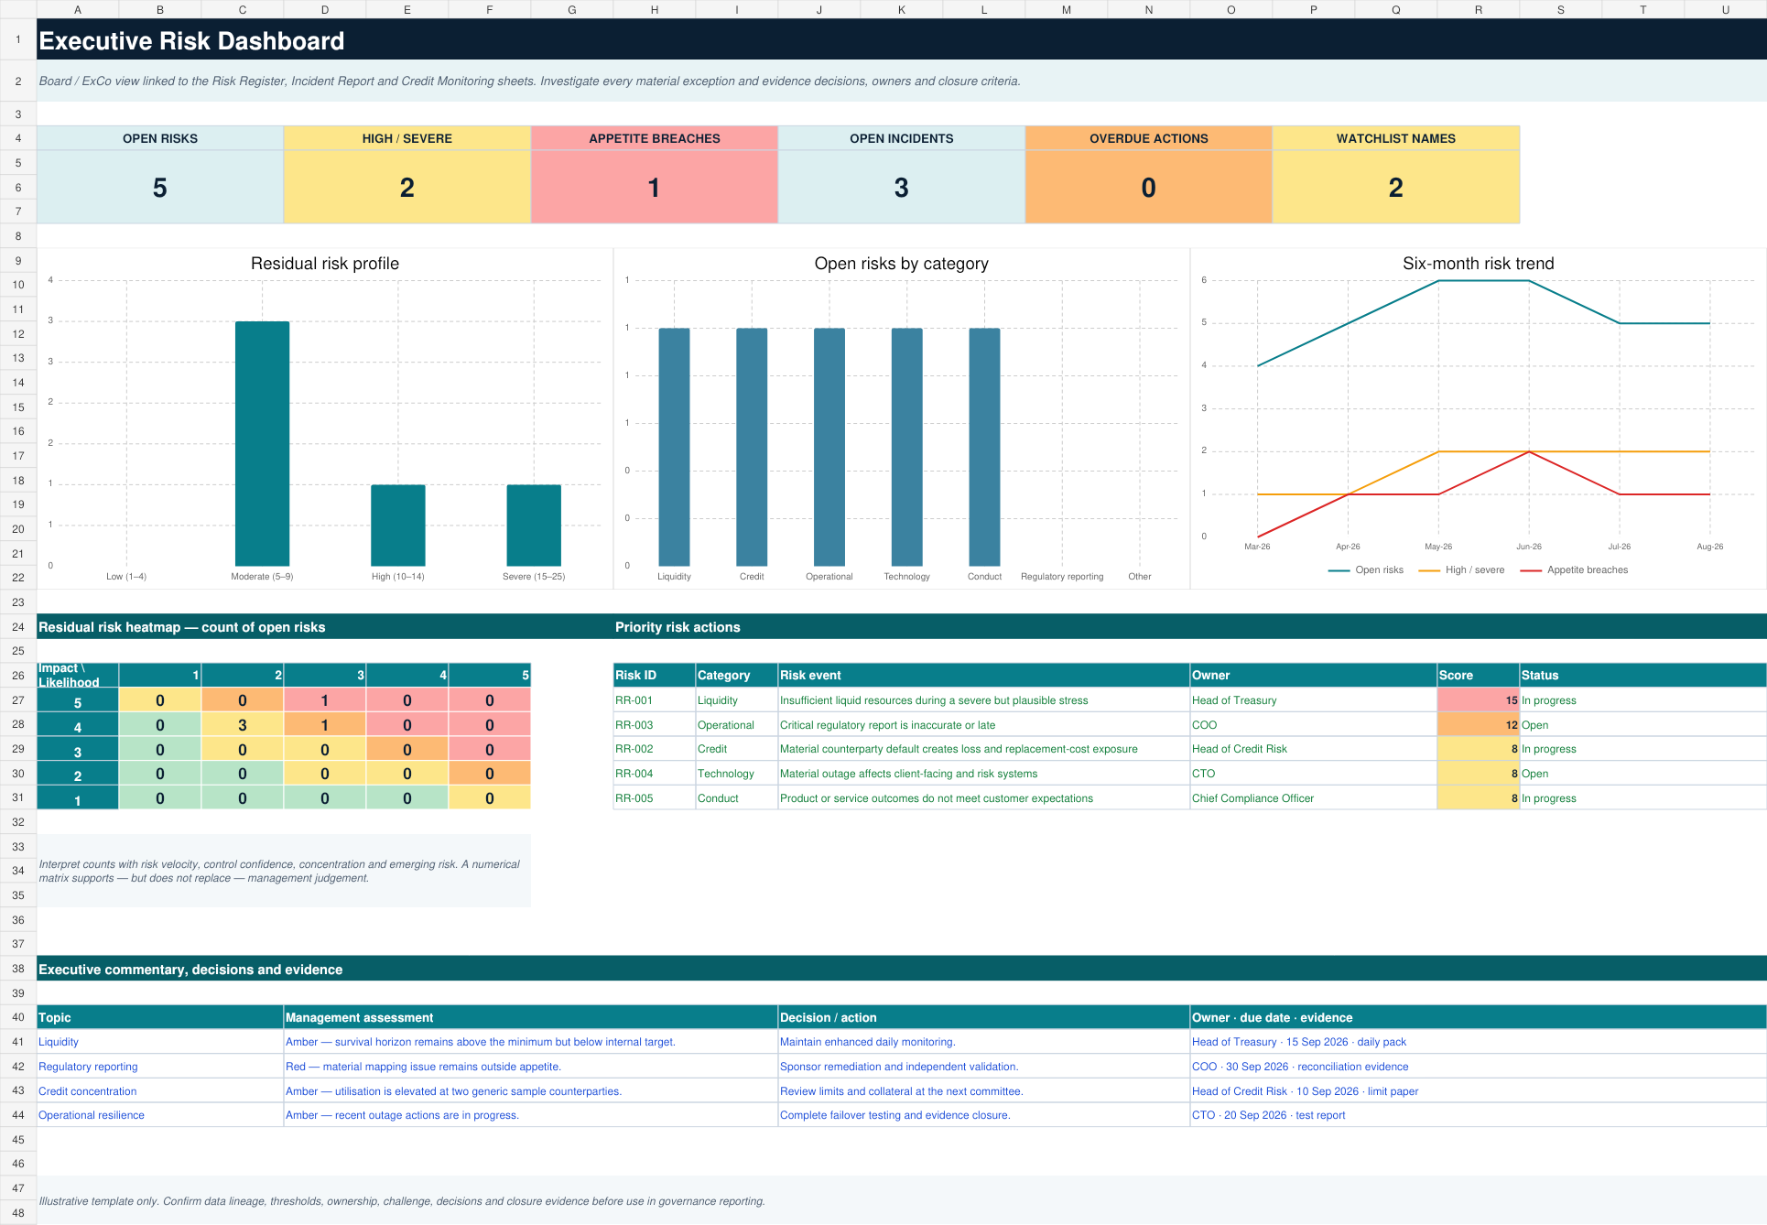Image resolution: width=1767 pixels, height=1225 pixels.
Task: Click the Appetite breaches legend entry
Action: (1575, 569)
